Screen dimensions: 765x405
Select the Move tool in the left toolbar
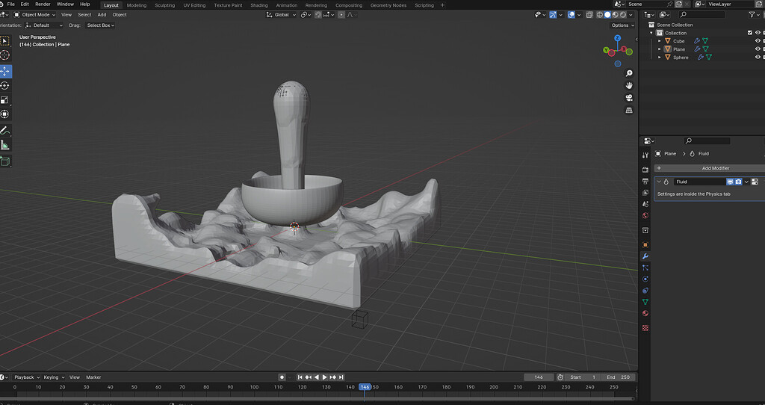[x=5, y=71]
